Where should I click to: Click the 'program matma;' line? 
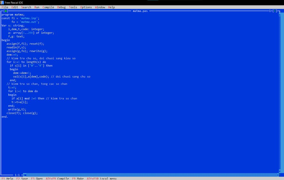point(13,15)
